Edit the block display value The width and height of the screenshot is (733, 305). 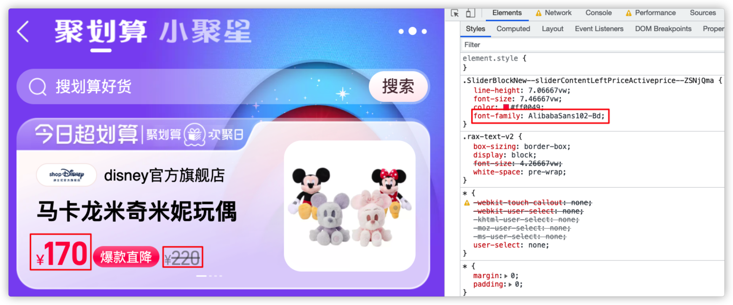[x=522, y=155]
